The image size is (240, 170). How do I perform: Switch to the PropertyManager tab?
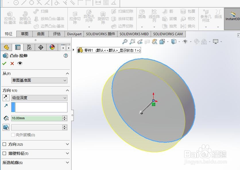tap(18, 47)
